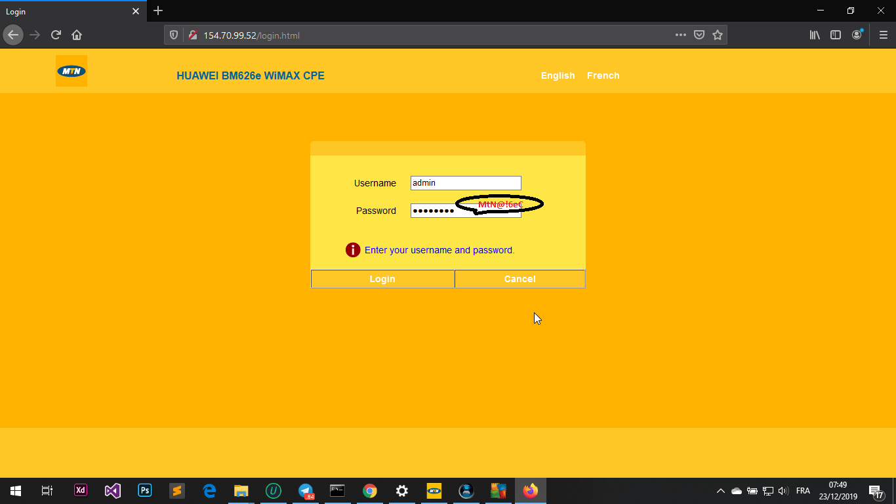The image size is (896, 504).
Task: Click the 'HUAWEI BM626e WiMAX CPE' title
Action: click(x=251, y=75)
